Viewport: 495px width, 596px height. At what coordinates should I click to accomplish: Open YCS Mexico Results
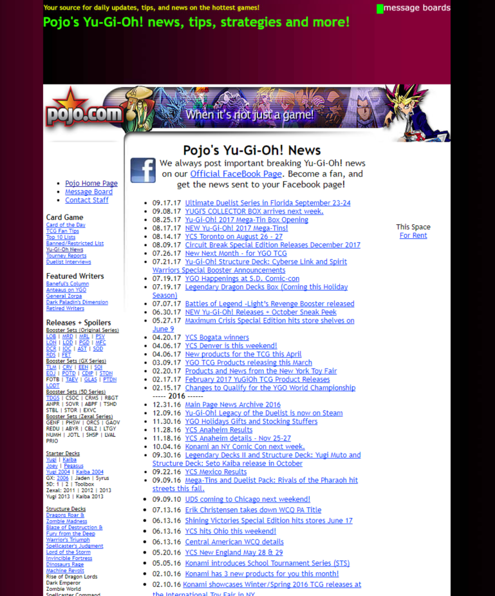coord(216,472)
